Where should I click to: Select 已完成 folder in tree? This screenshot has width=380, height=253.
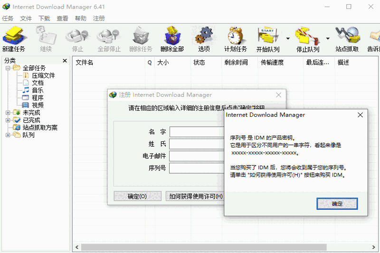(31, 120)
